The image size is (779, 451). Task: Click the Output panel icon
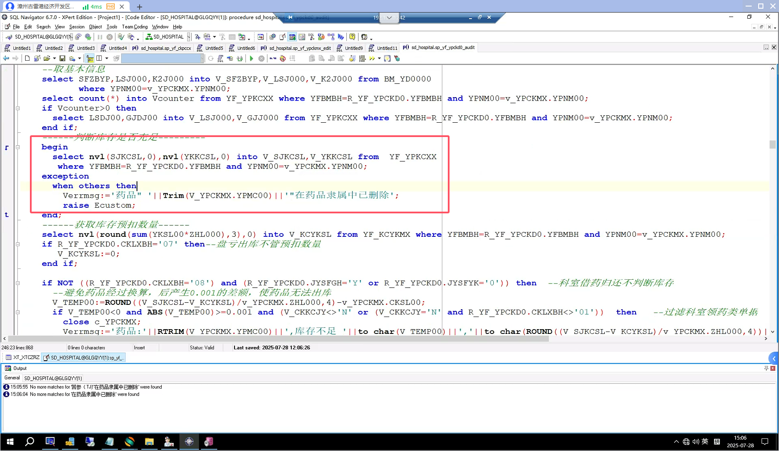pos(8,368)
